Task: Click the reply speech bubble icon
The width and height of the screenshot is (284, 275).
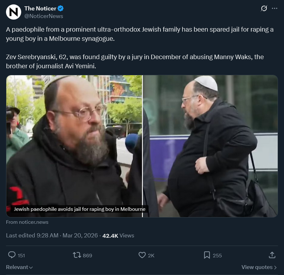Action: tap(12, 255)
